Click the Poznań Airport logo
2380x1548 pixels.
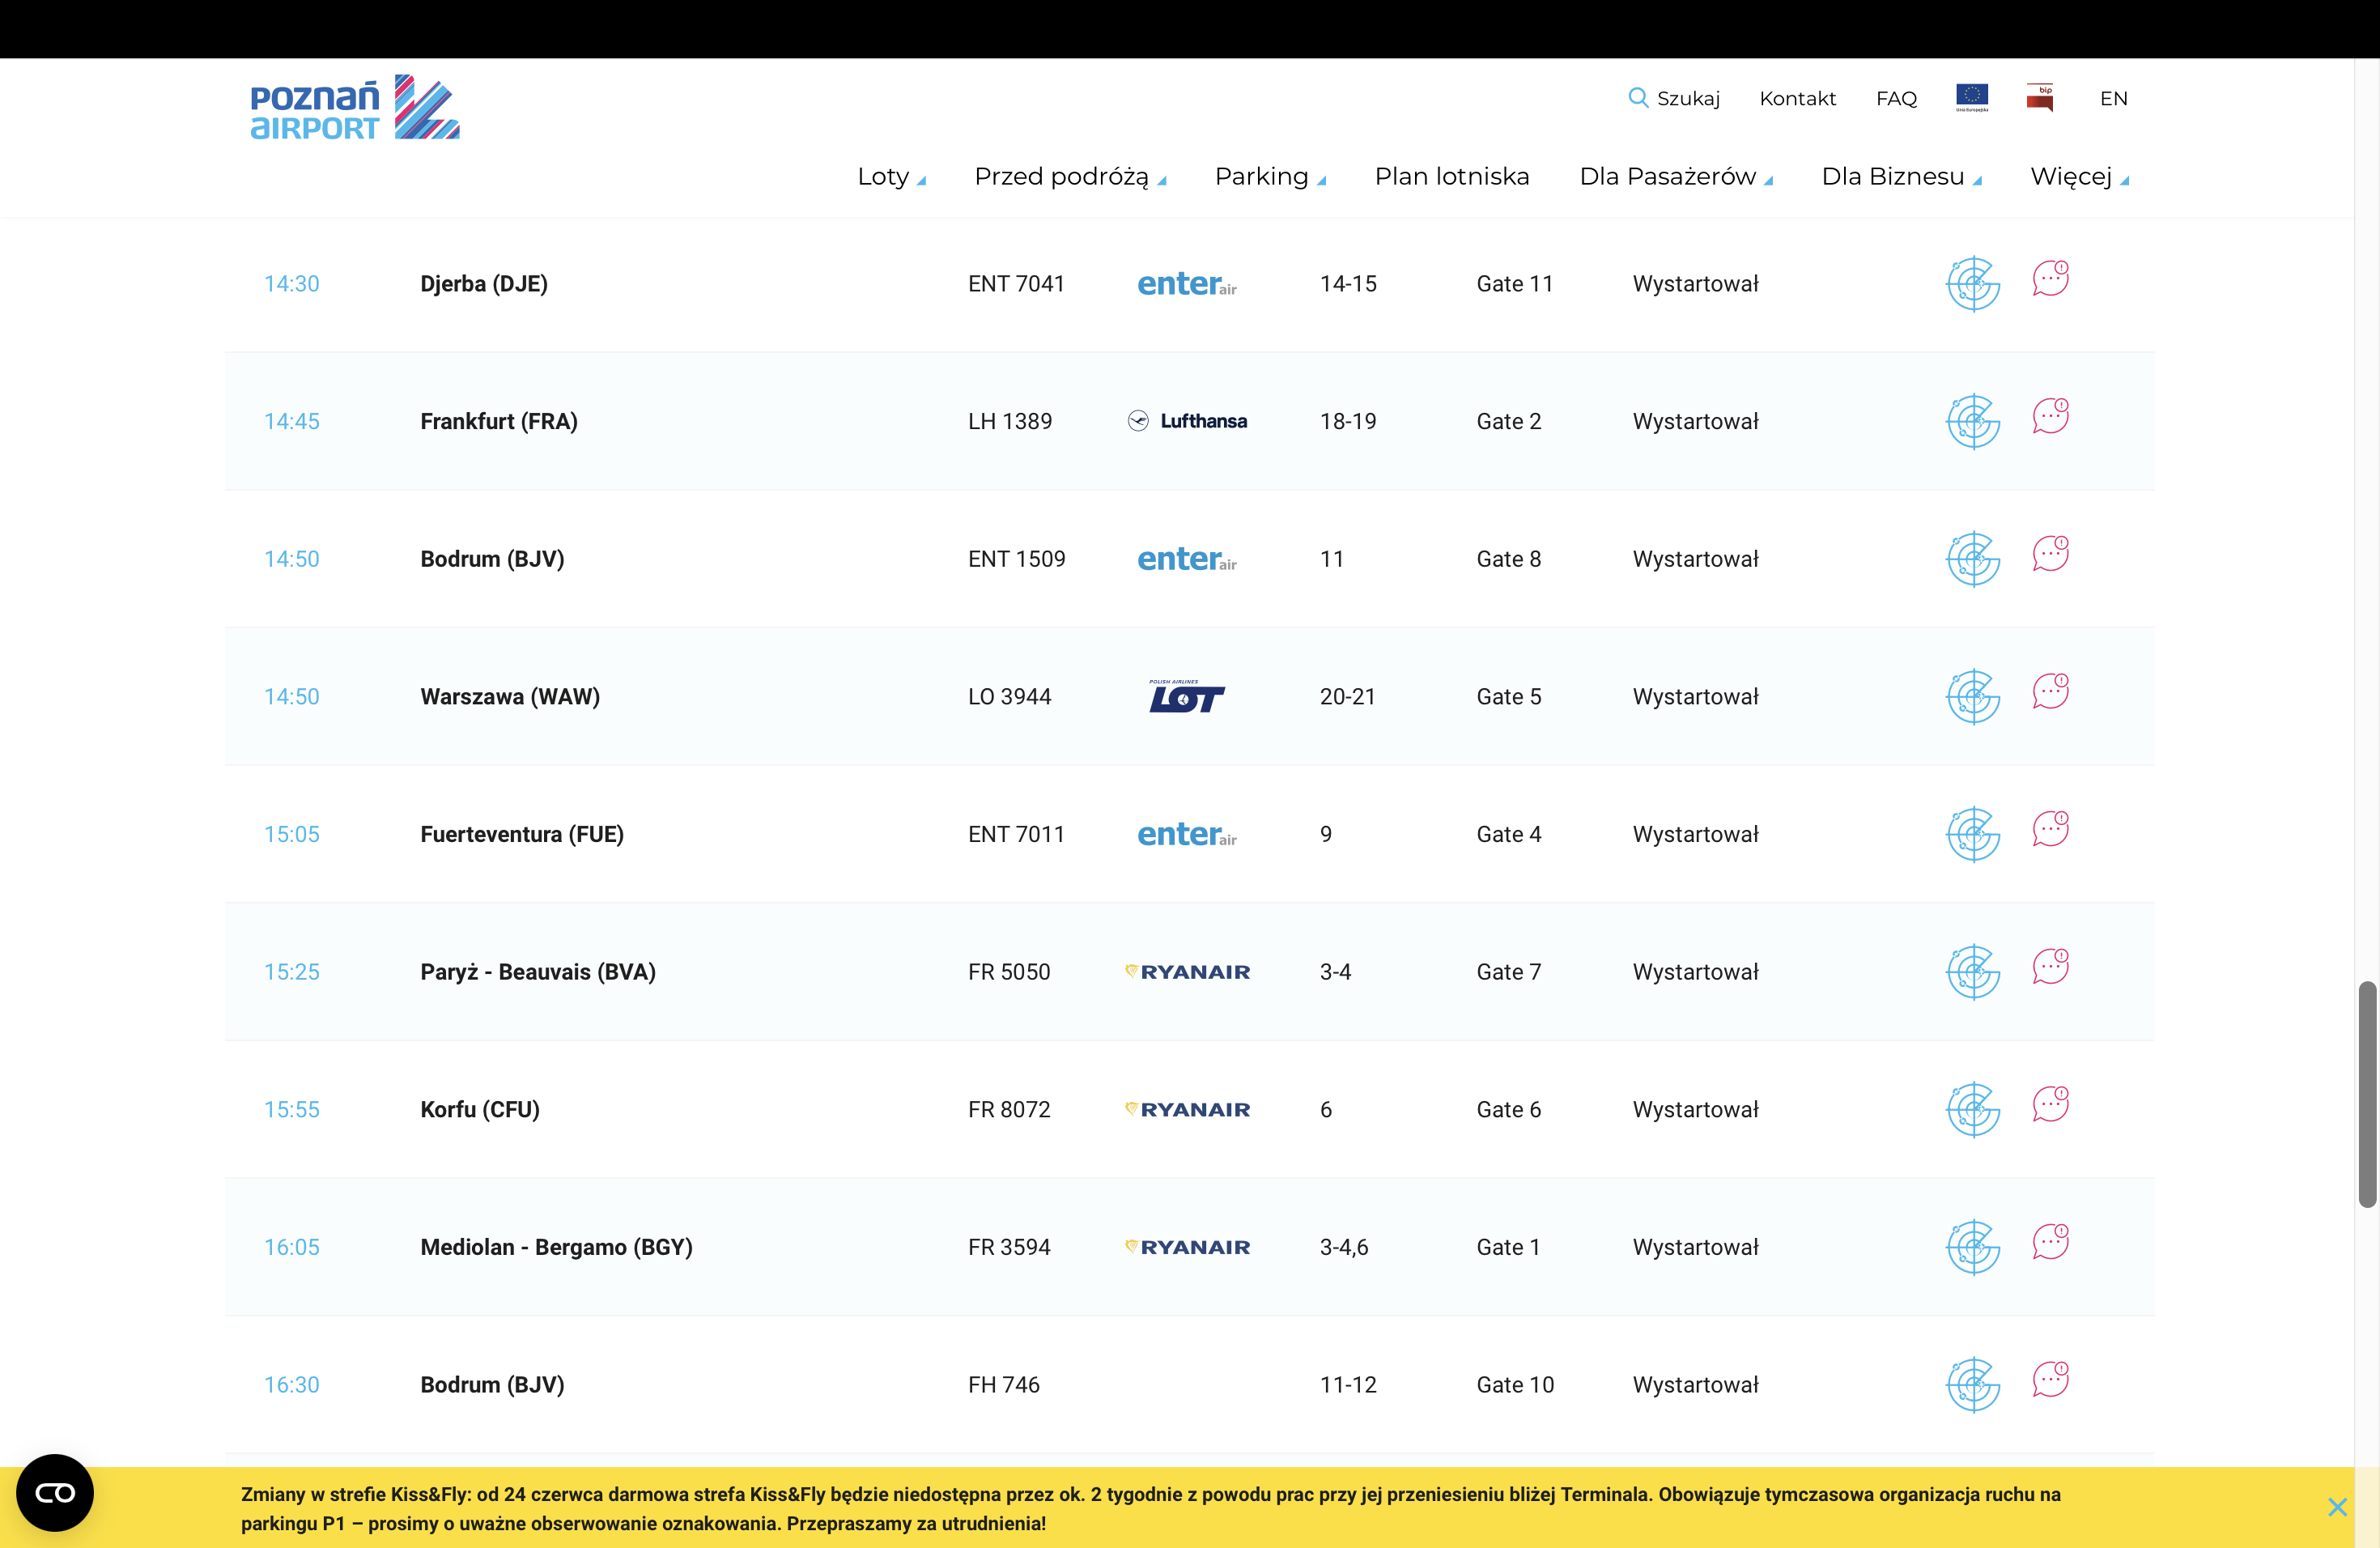pyautogui.click(x=355, y=107)
